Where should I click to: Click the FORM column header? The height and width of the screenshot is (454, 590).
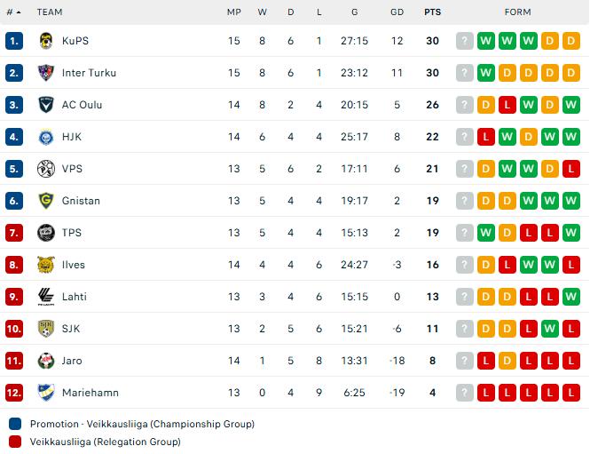[518, 12]
